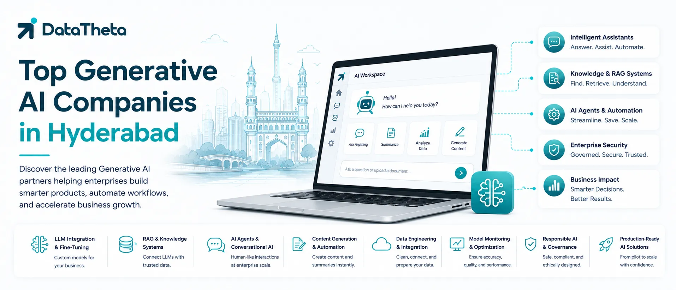Viewport: 676px width, 290px height.
Task: Click the Knowledge & RAG Systems document icon
Action: 554,78
